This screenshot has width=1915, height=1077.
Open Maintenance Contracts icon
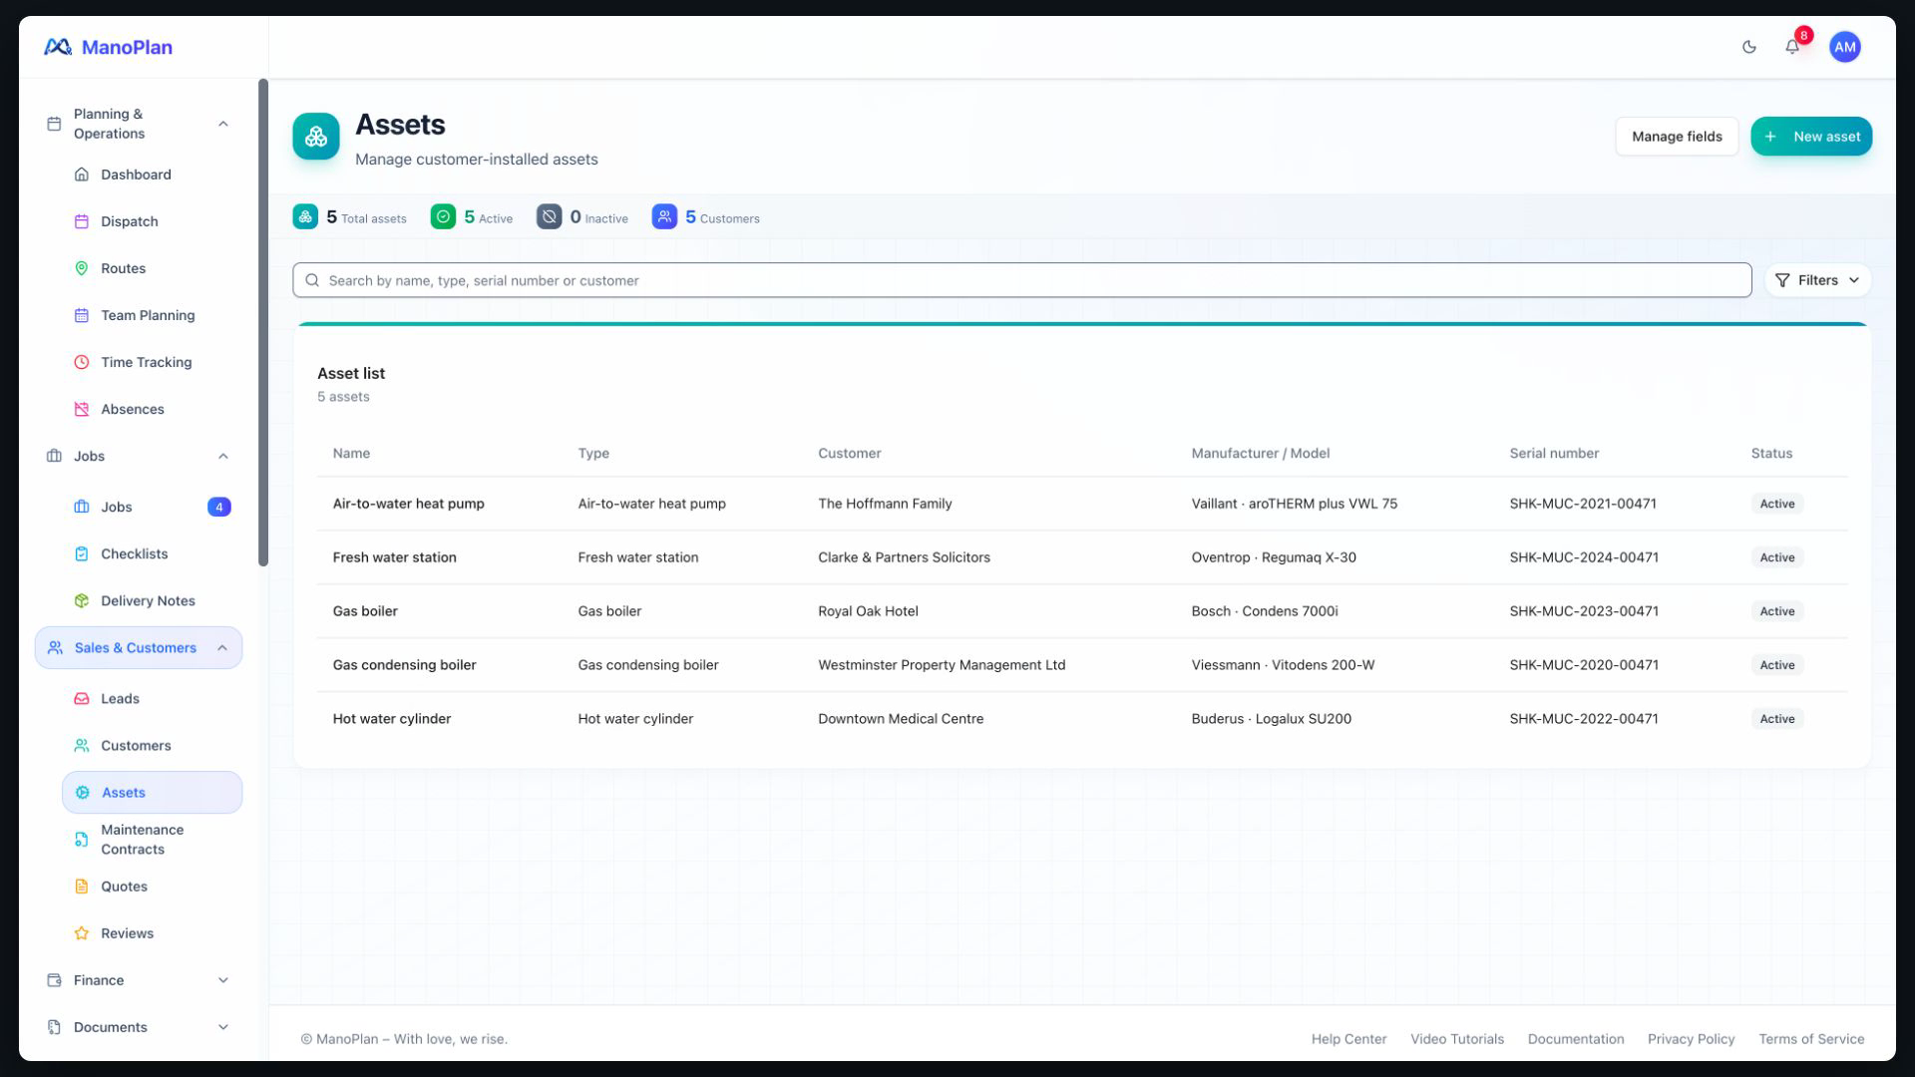pos(82,840)
